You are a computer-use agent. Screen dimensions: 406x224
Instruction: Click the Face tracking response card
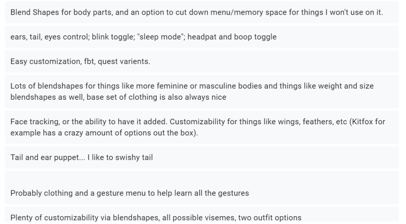197,127
